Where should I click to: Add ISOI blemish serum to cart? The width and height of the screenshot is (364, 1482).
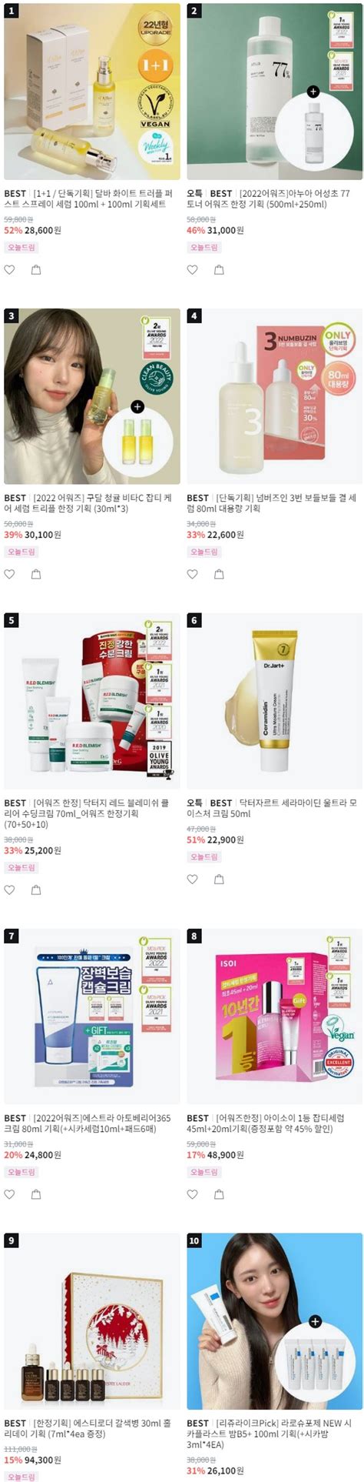tap(219, 1195)
